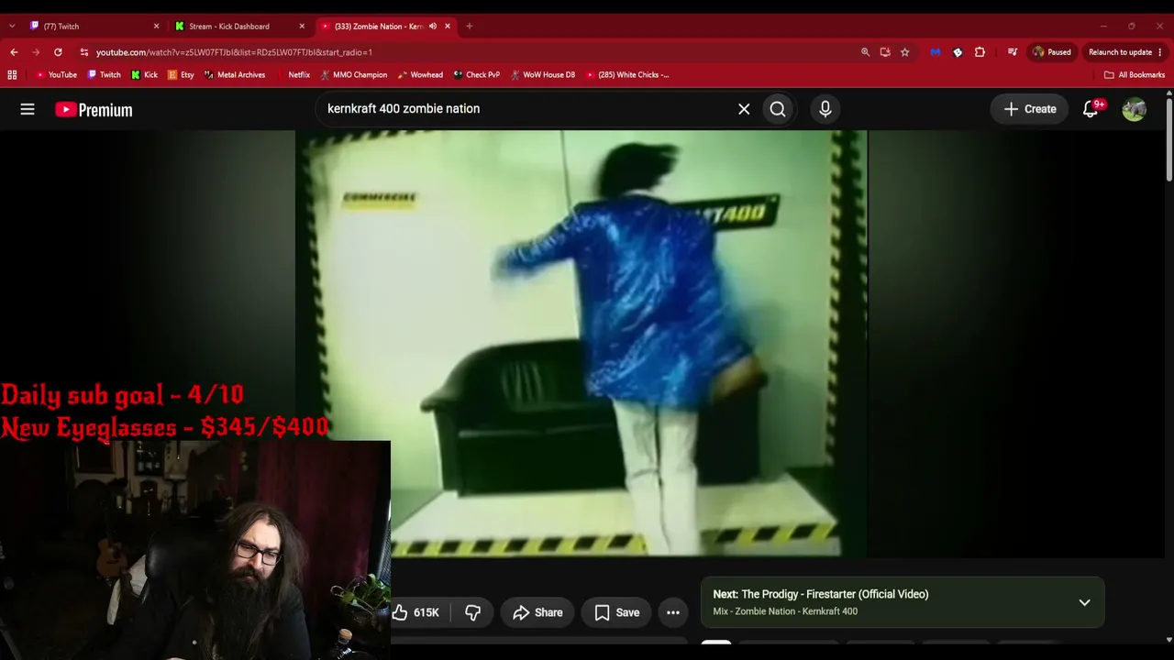Open the Metal Archives bookmark
The width and height of the screenshot is (1174, 660).
point(235,75)
